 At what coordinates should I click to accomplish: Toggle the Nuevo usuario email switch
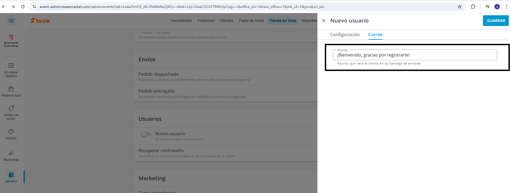pyautogui.click(x=146, y=134)
